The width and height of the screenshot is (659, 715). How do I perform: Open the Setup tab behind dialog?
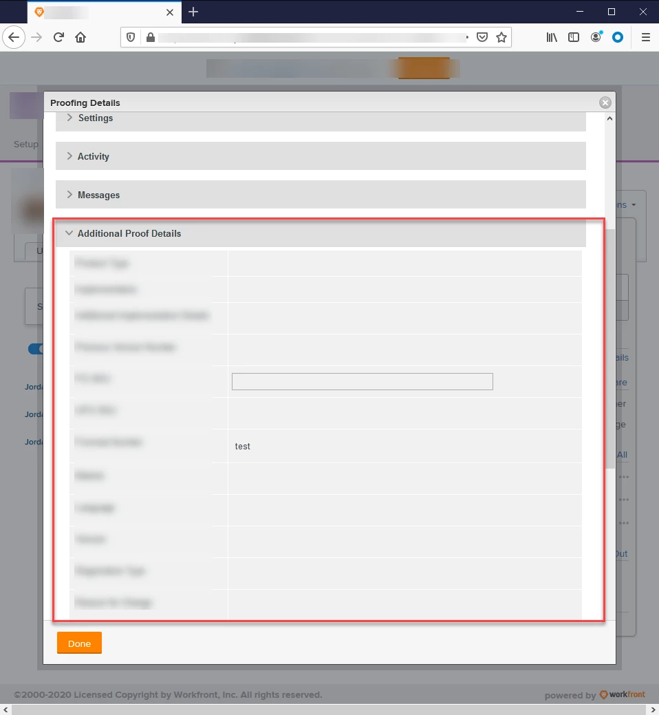[26, 144]
